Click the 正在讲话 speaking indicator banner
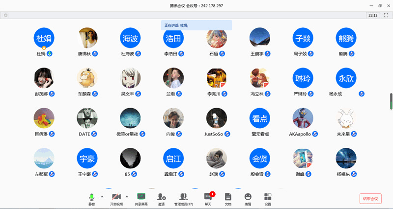The width and height of the screenshot is (393, 209). [x=196, y=25]
